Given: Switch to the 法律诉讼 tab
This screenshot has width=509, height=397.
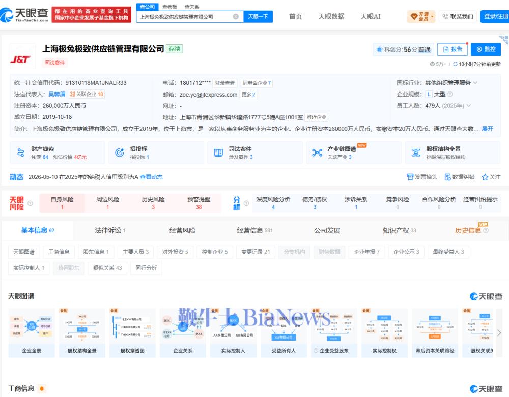Looking at the screenshot, I should [x=110, y=230].
